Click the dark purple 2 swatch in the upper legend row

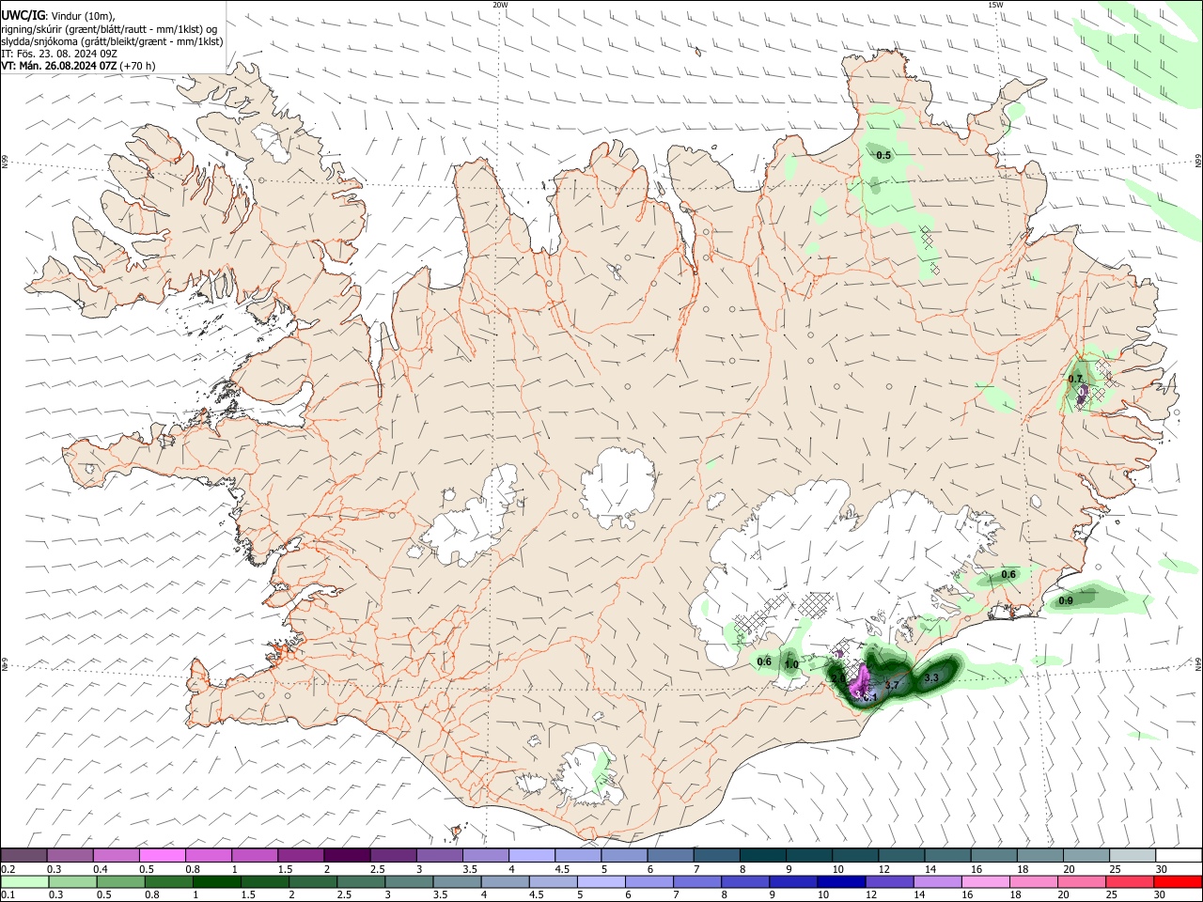point(346,855)
